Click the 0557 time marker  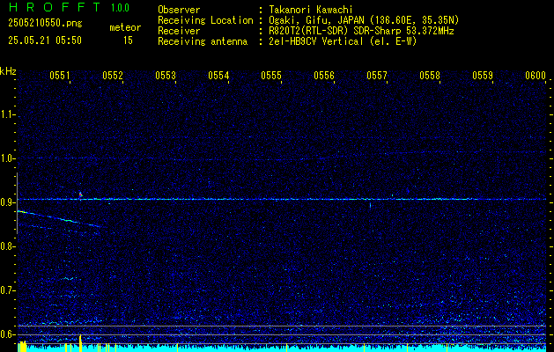coord(377,75)
